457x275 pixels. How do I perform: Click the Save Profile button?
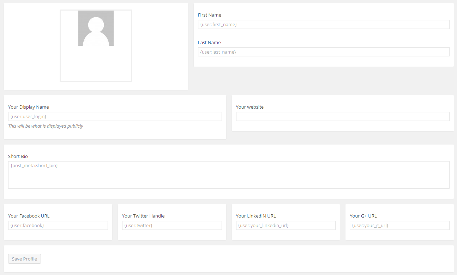[x=25, y=259]
